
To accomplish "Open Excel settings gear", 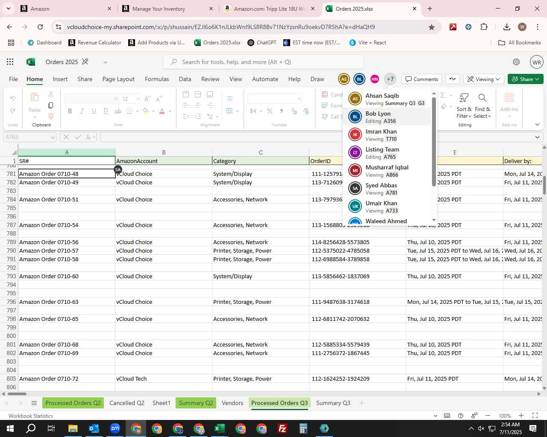I will tap(516, 62).
